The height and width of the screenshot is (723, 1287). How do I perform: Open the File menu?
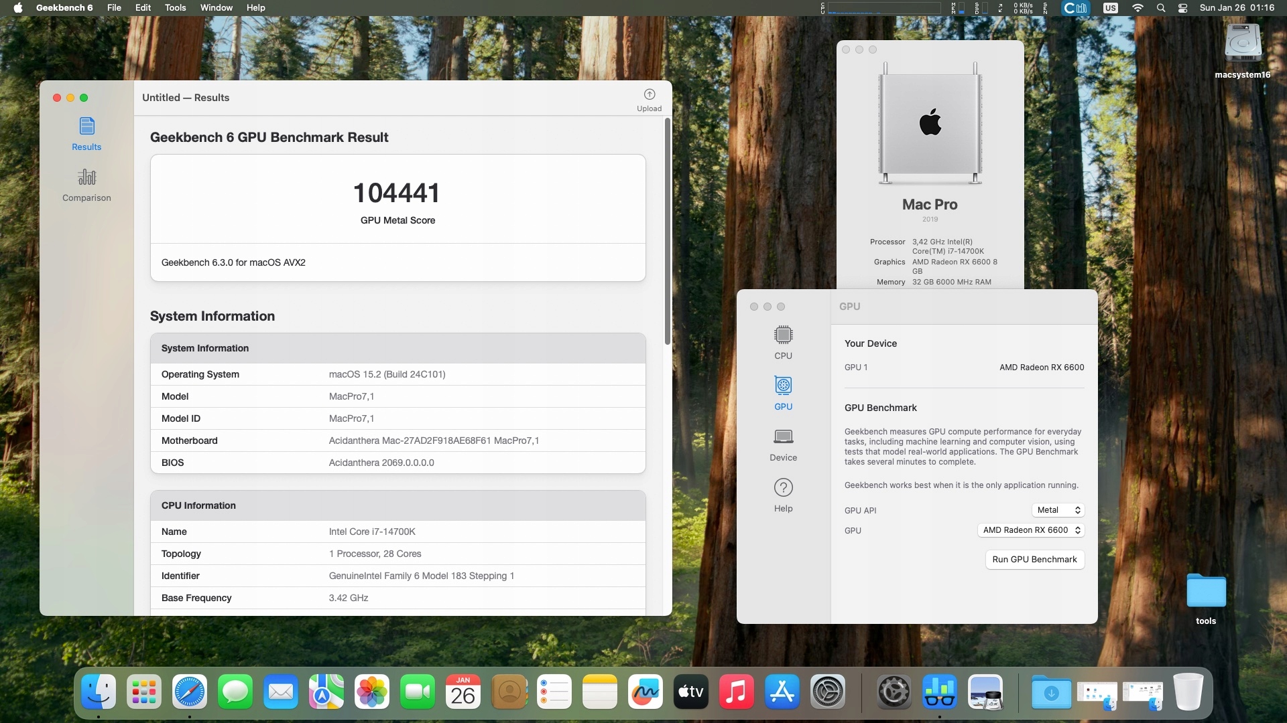(x=114, y=8)
